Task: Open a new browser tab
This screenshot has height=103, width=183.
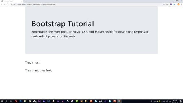Action: tap(25, 1)
